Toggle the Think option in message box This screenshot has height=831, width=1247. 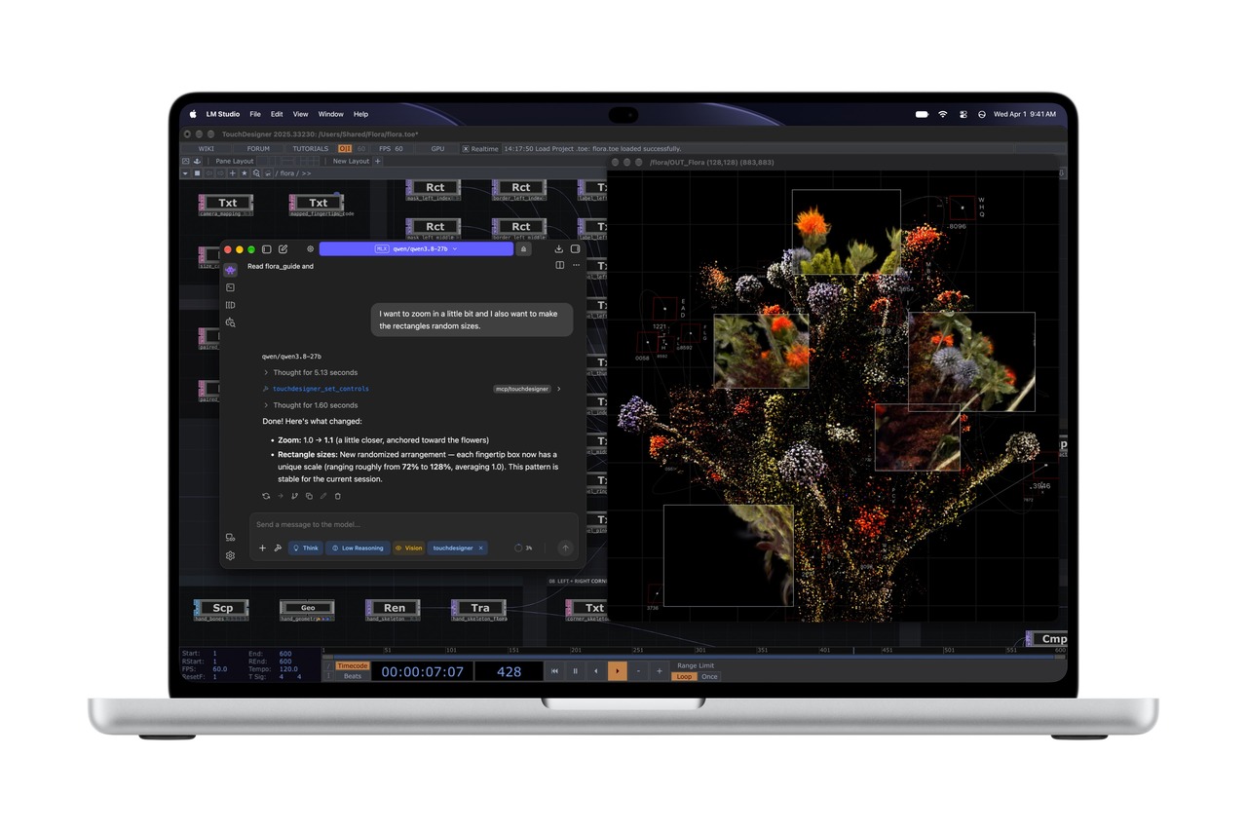[305, 548]
